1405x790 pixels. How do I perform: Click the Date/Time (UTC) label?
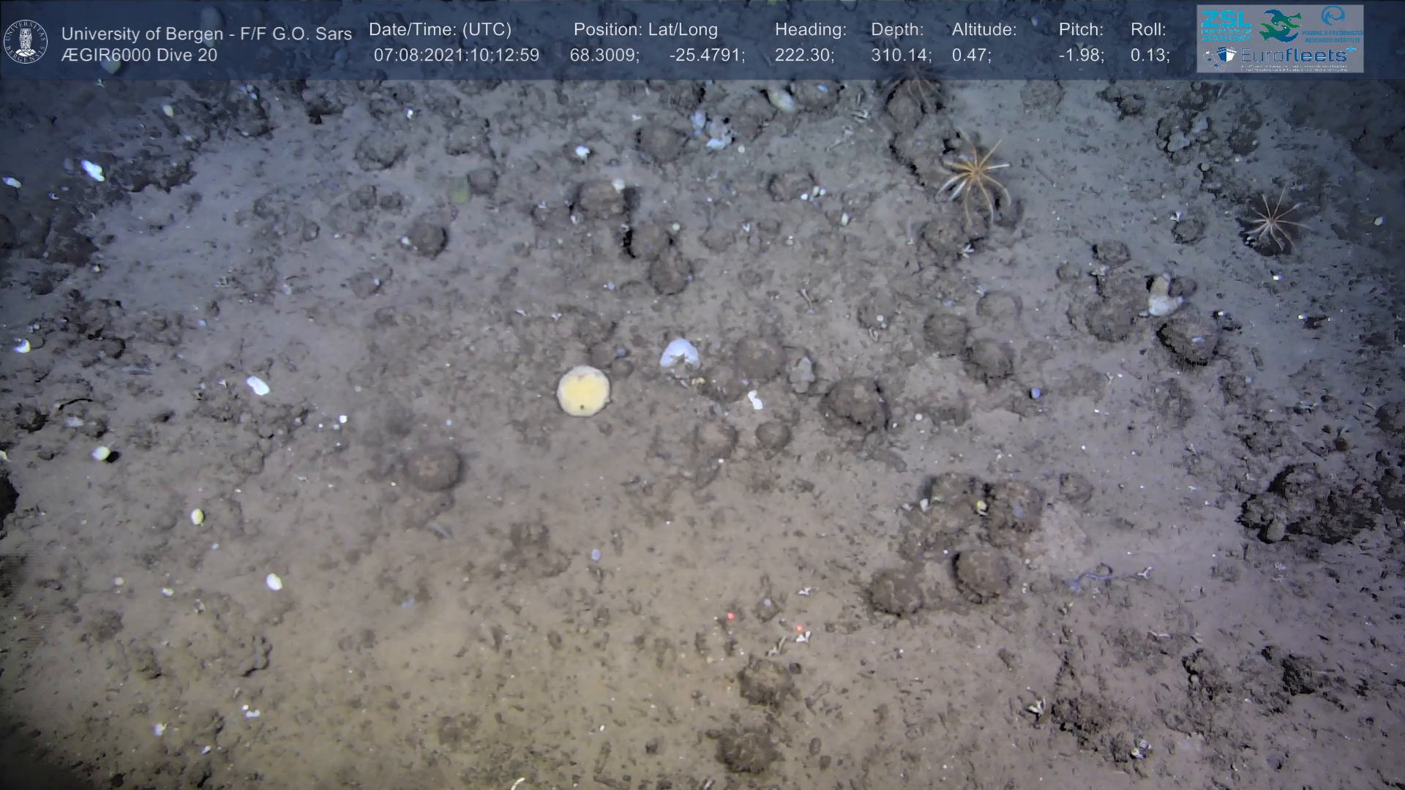click(440, 30)
